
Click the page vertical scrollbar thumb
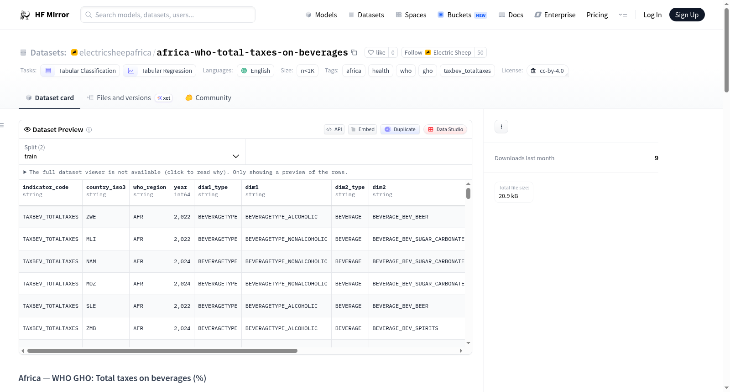[x=726, y=50]
